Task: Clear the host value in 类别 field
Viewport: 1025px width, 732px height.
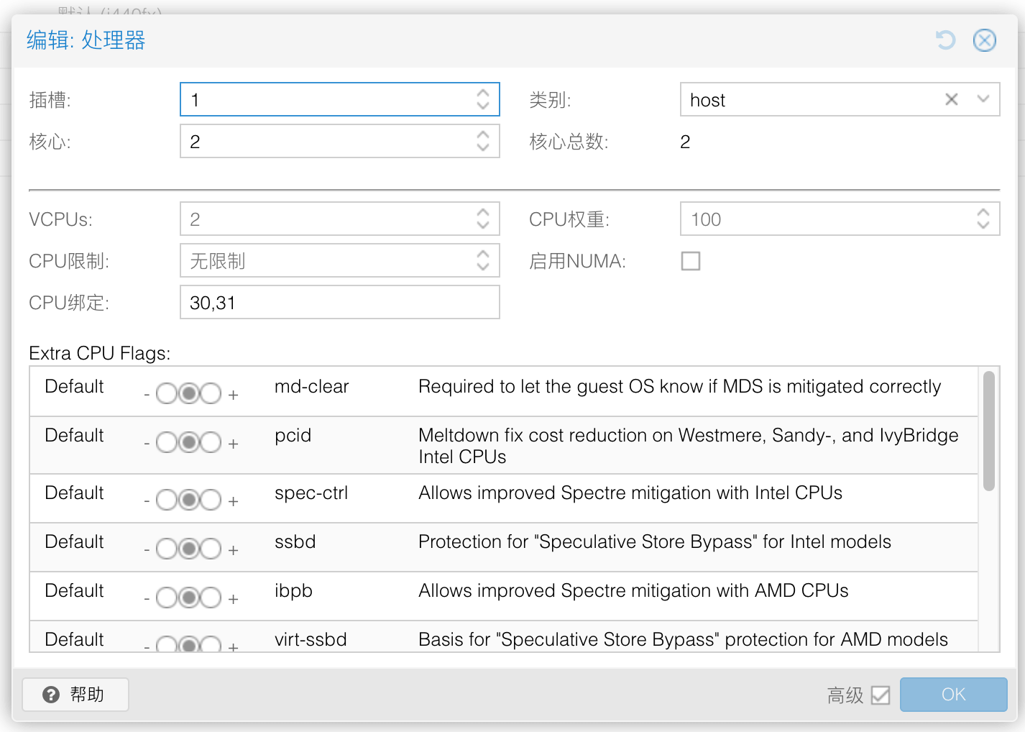Action: point(951,99)
